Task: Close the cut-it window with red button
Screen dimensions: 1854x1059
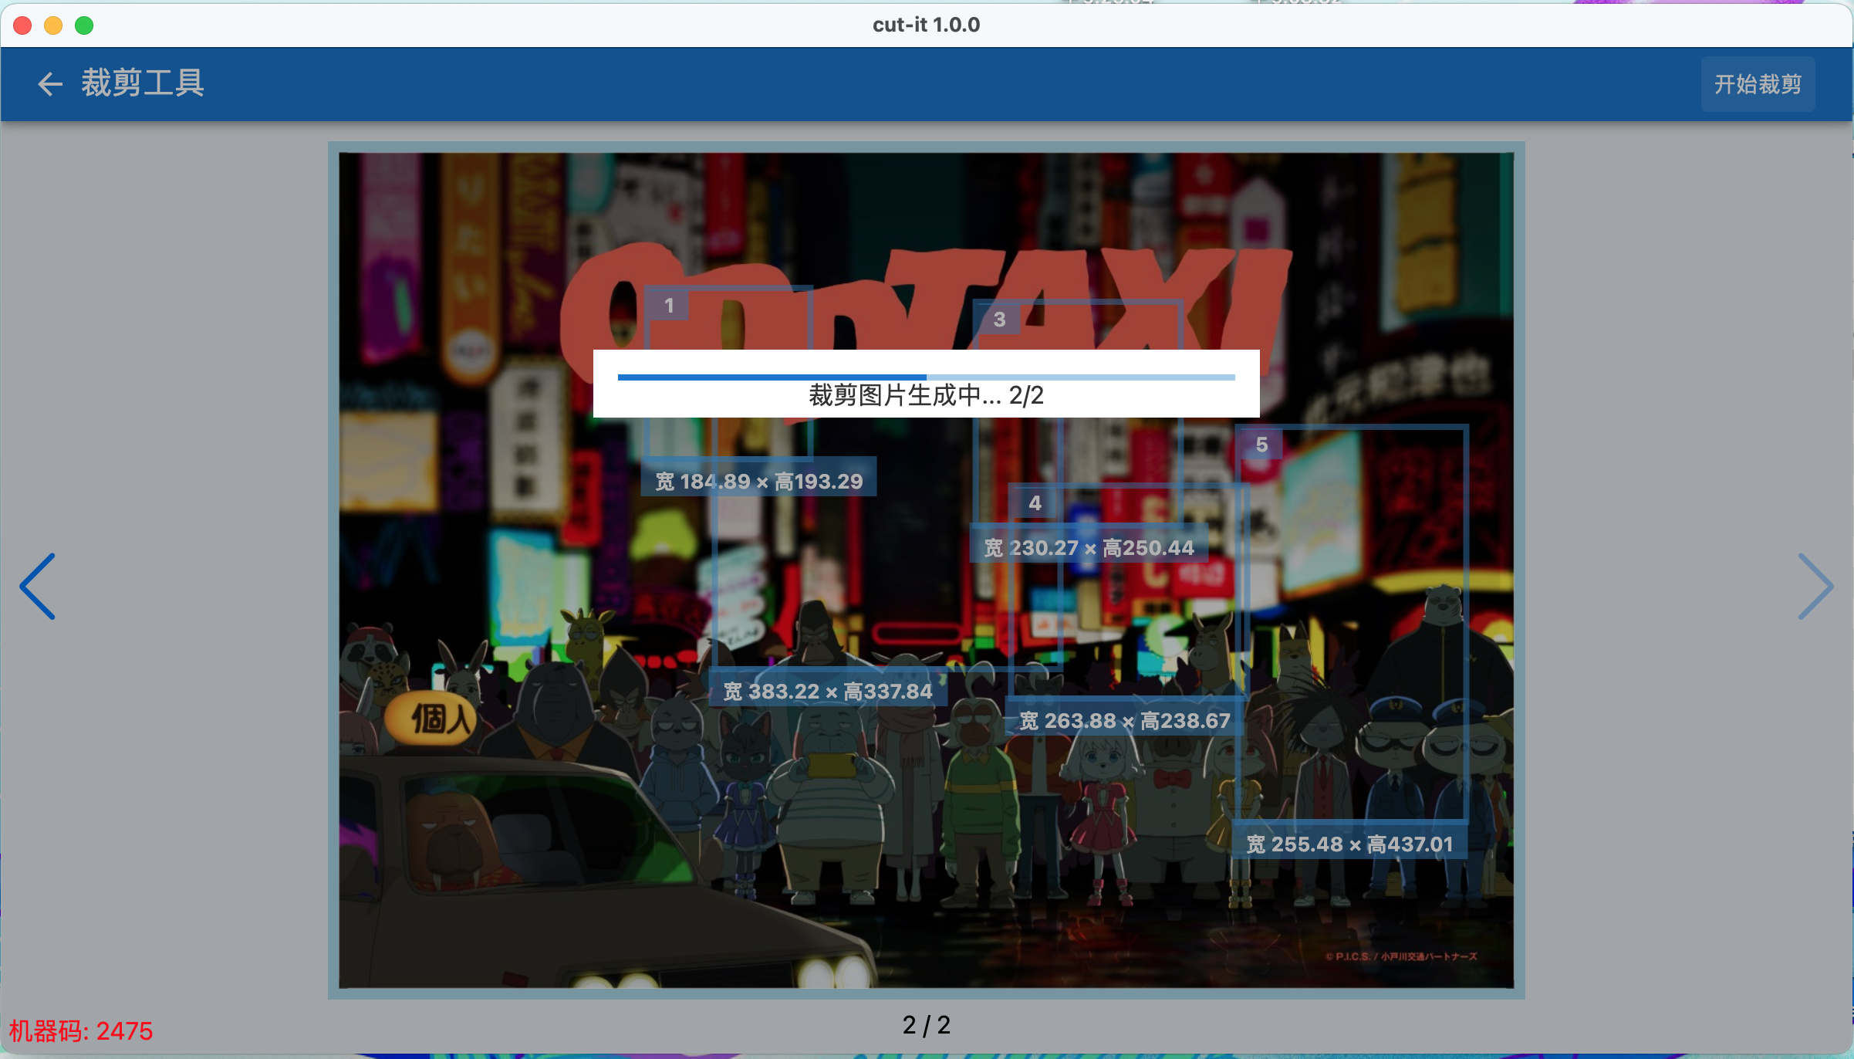Action: [x=23, y=25]
